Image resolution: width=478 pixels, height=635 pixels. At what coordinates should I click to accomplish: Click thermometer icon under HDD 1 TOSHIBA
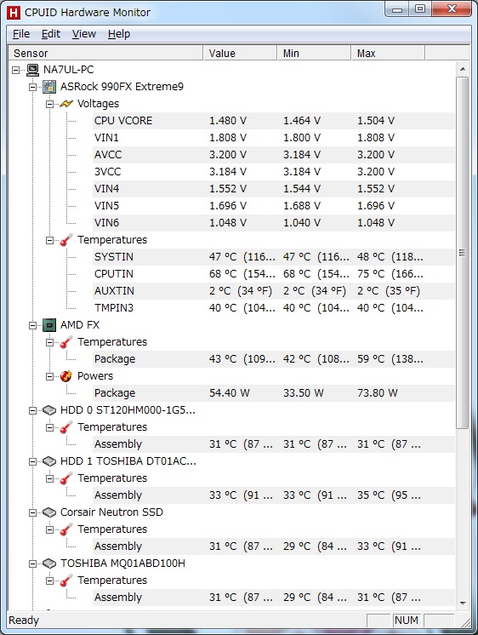pos(66,478)
